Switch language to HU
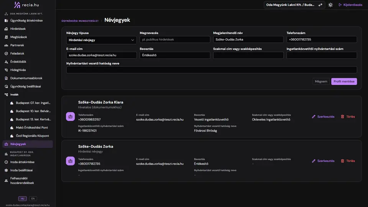The height and width of the screenshot is (207, 368). 23,199
